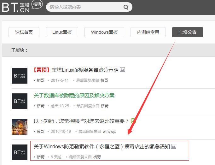Open the BT.CN avatar of the 跑分声明 post
Viewport: 215px width, 165px height.
pos(20,76)
